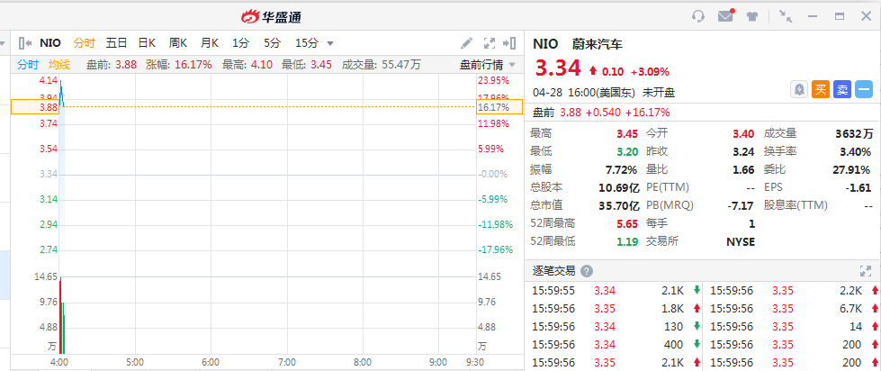881x371 pixels.
Task: Click the 委比 27.91% value
Action: click(x=853, y=170)
